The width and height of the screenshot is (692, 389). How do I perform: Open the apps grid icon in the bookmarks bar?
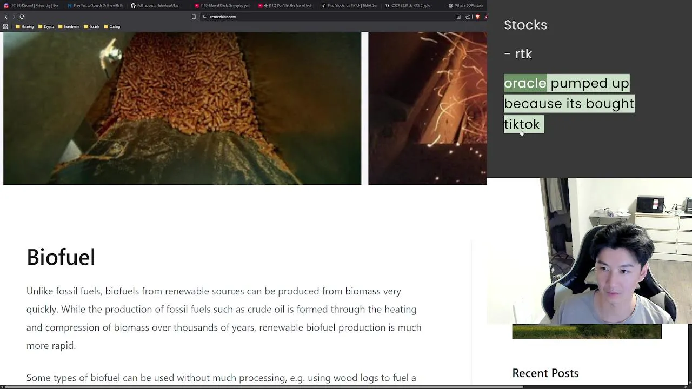pyautogui.click(x=5, y=26)
